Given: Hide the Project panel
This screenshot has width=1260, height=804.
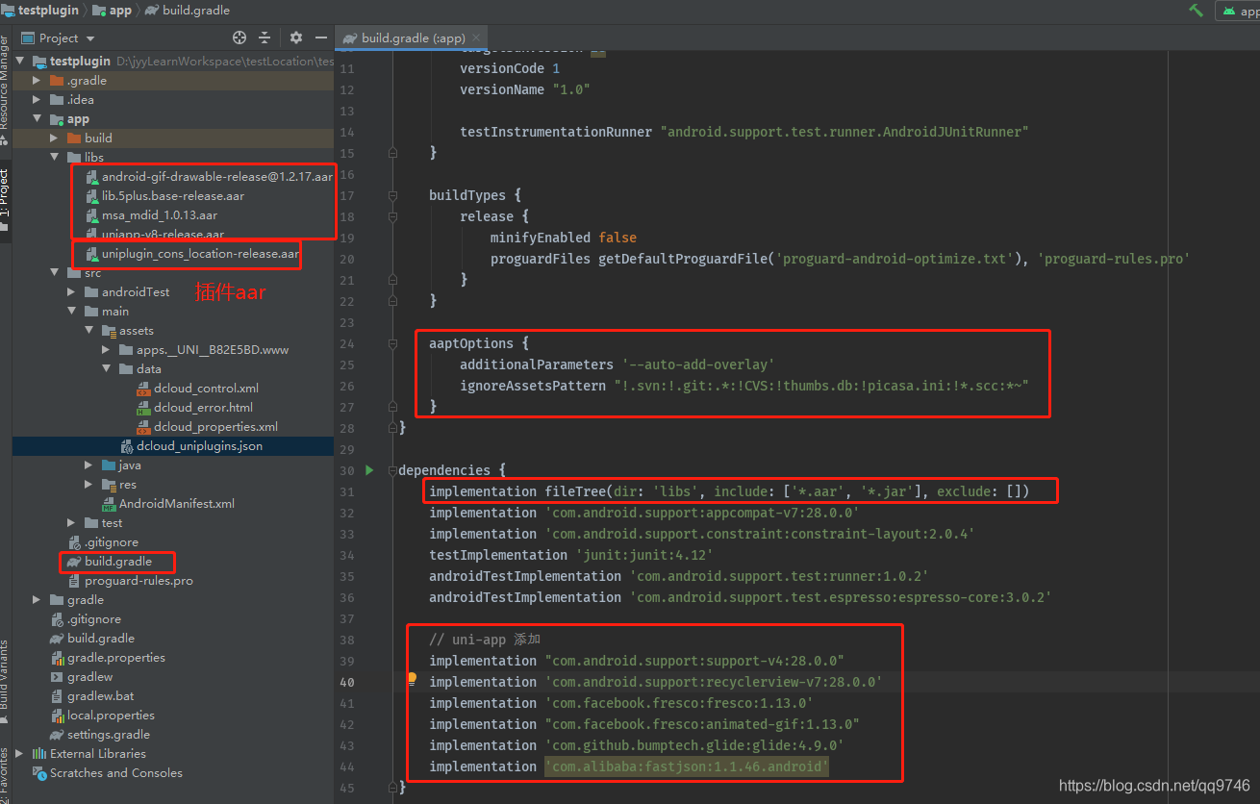Looking at the screenshot, I should pos(321,38).
